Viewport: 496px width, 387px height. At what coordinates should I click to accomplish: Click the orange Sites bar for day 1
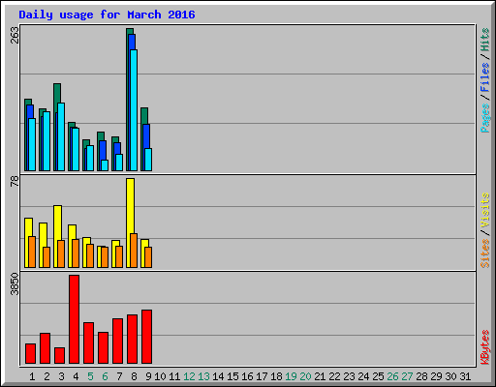32,252
